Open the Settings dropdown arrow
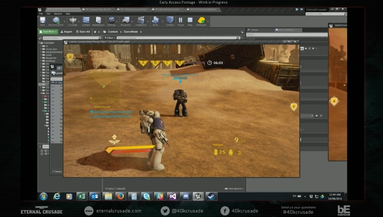383x217 pixels. pyautogui.click(x=117, y=22)
